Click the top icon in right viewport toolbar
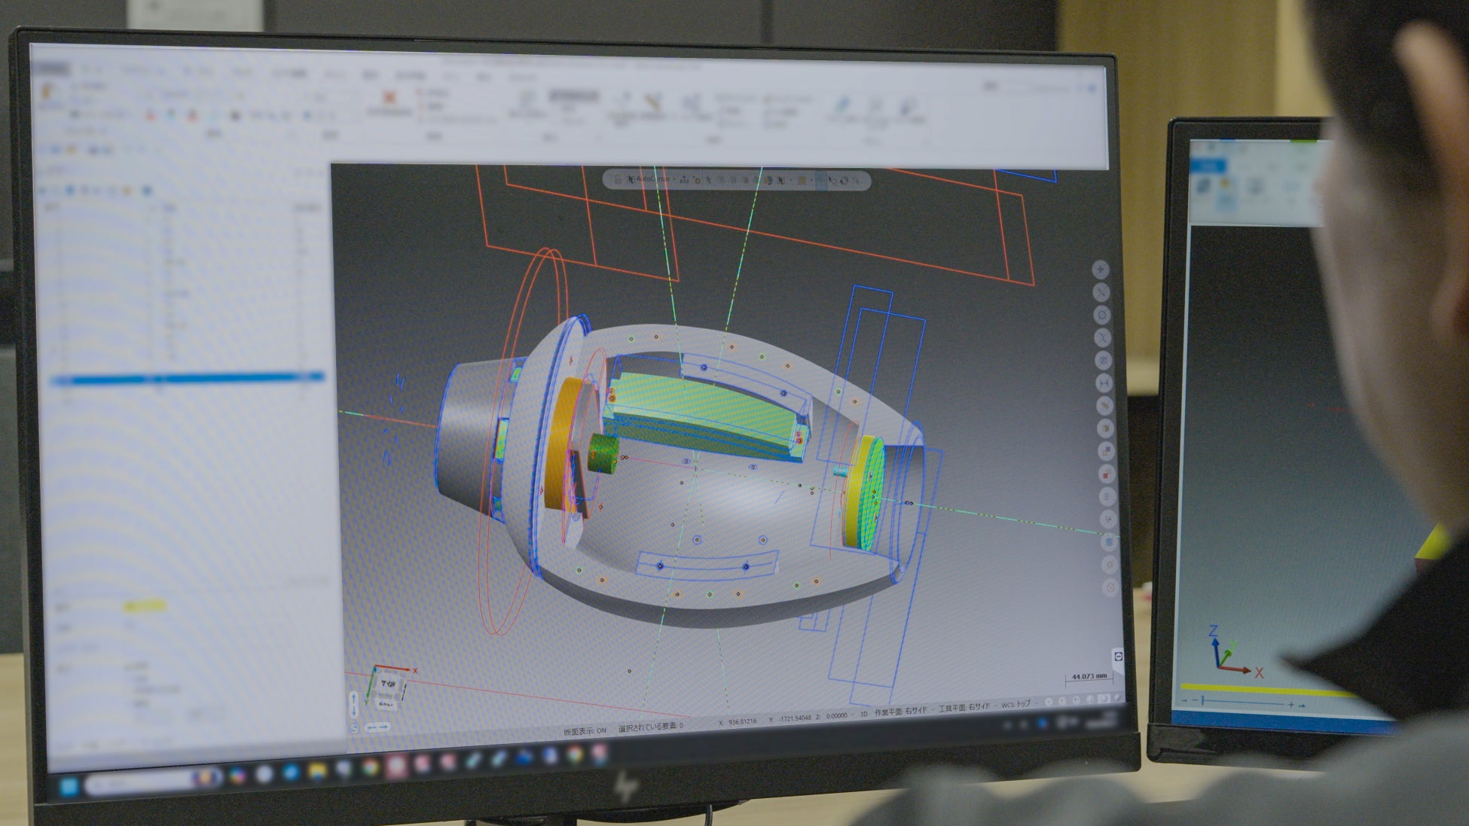 coord(1101,270)
